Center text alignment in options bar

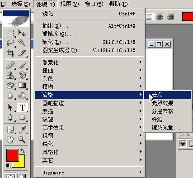tap(160, 16)
